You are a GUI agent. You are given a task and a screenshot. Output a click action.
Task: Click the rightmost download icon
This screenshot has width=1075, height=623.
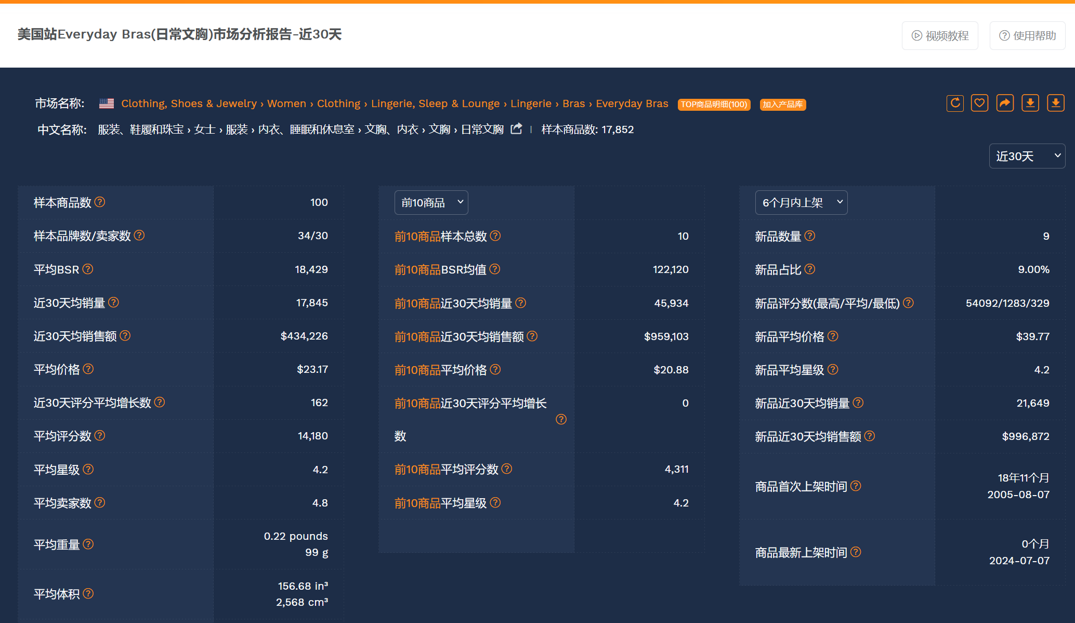1055,103
